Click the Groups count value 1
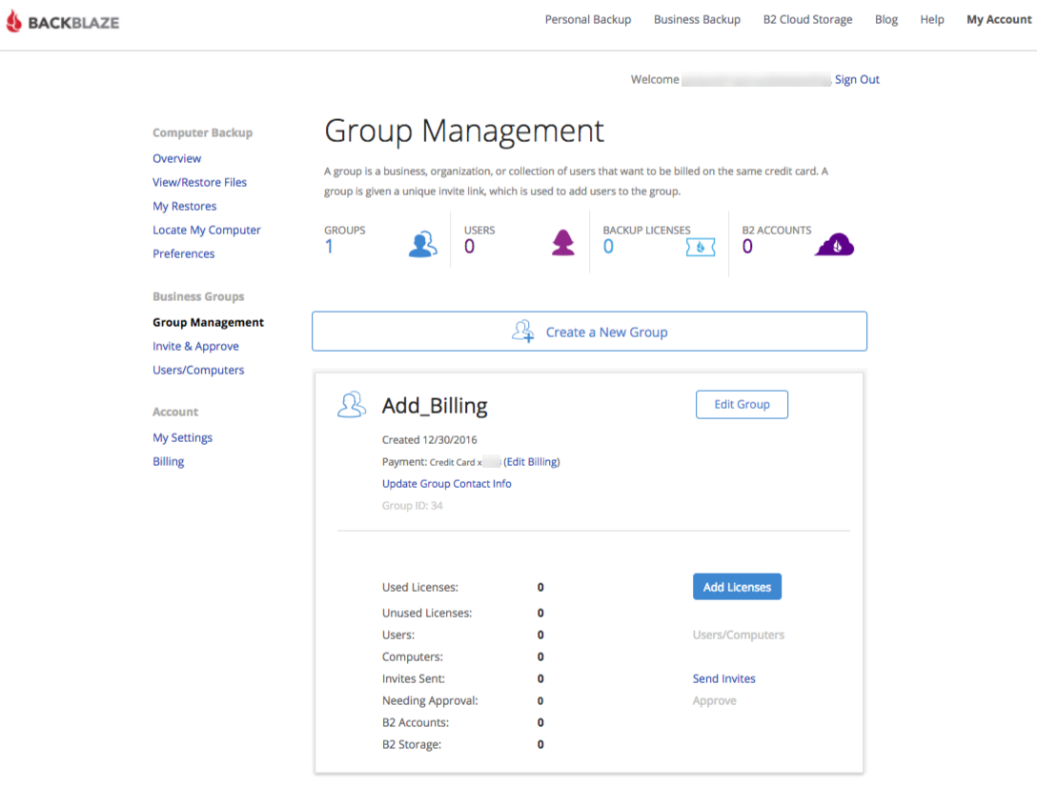The width and height of the screenshot is (1037, 786). (329, 247)
